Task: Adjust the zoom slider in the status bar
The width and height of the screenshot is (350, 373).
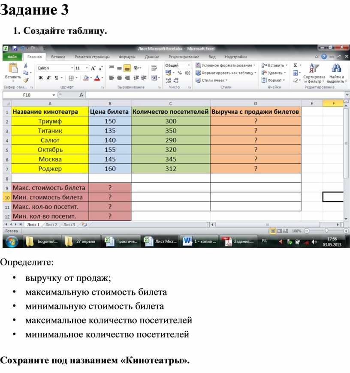Action: pyautogui.click(x=326, y=231)
